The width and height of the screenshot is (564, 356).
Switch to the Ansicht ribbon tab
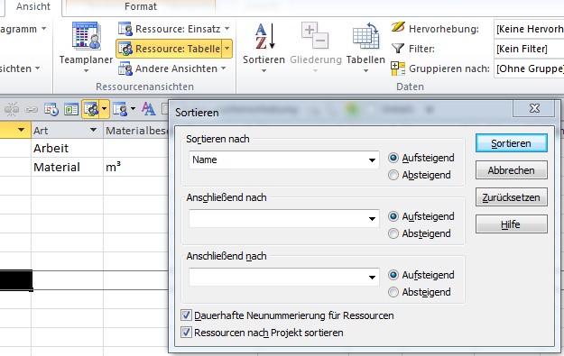point(33,6)
